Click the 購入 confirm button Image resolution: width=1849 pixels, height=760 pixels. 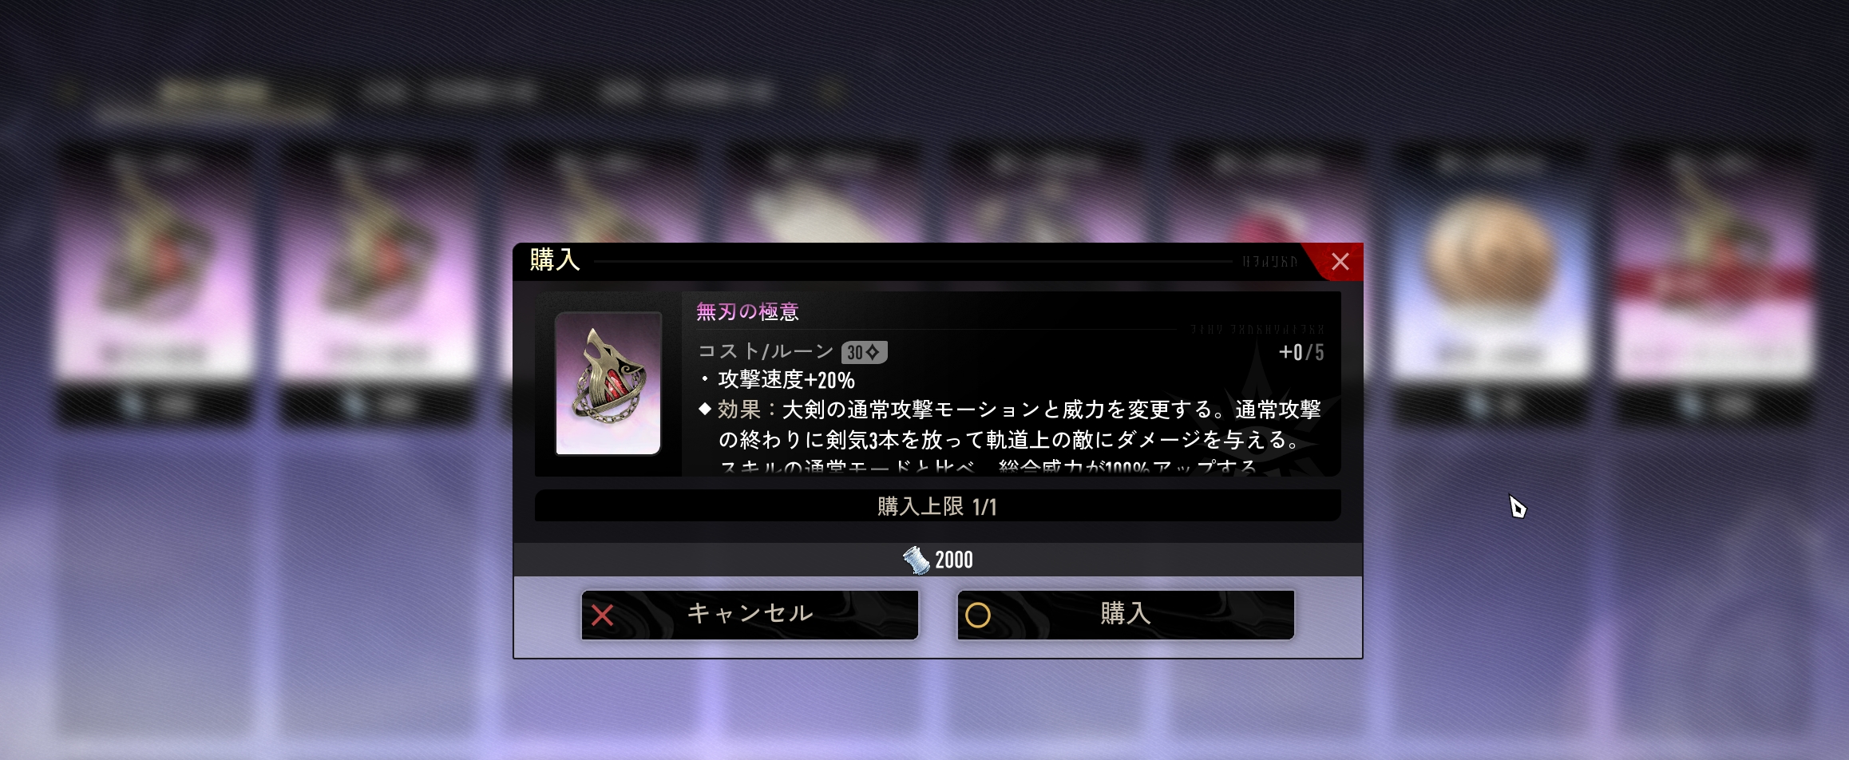(x=1125, y=614)
